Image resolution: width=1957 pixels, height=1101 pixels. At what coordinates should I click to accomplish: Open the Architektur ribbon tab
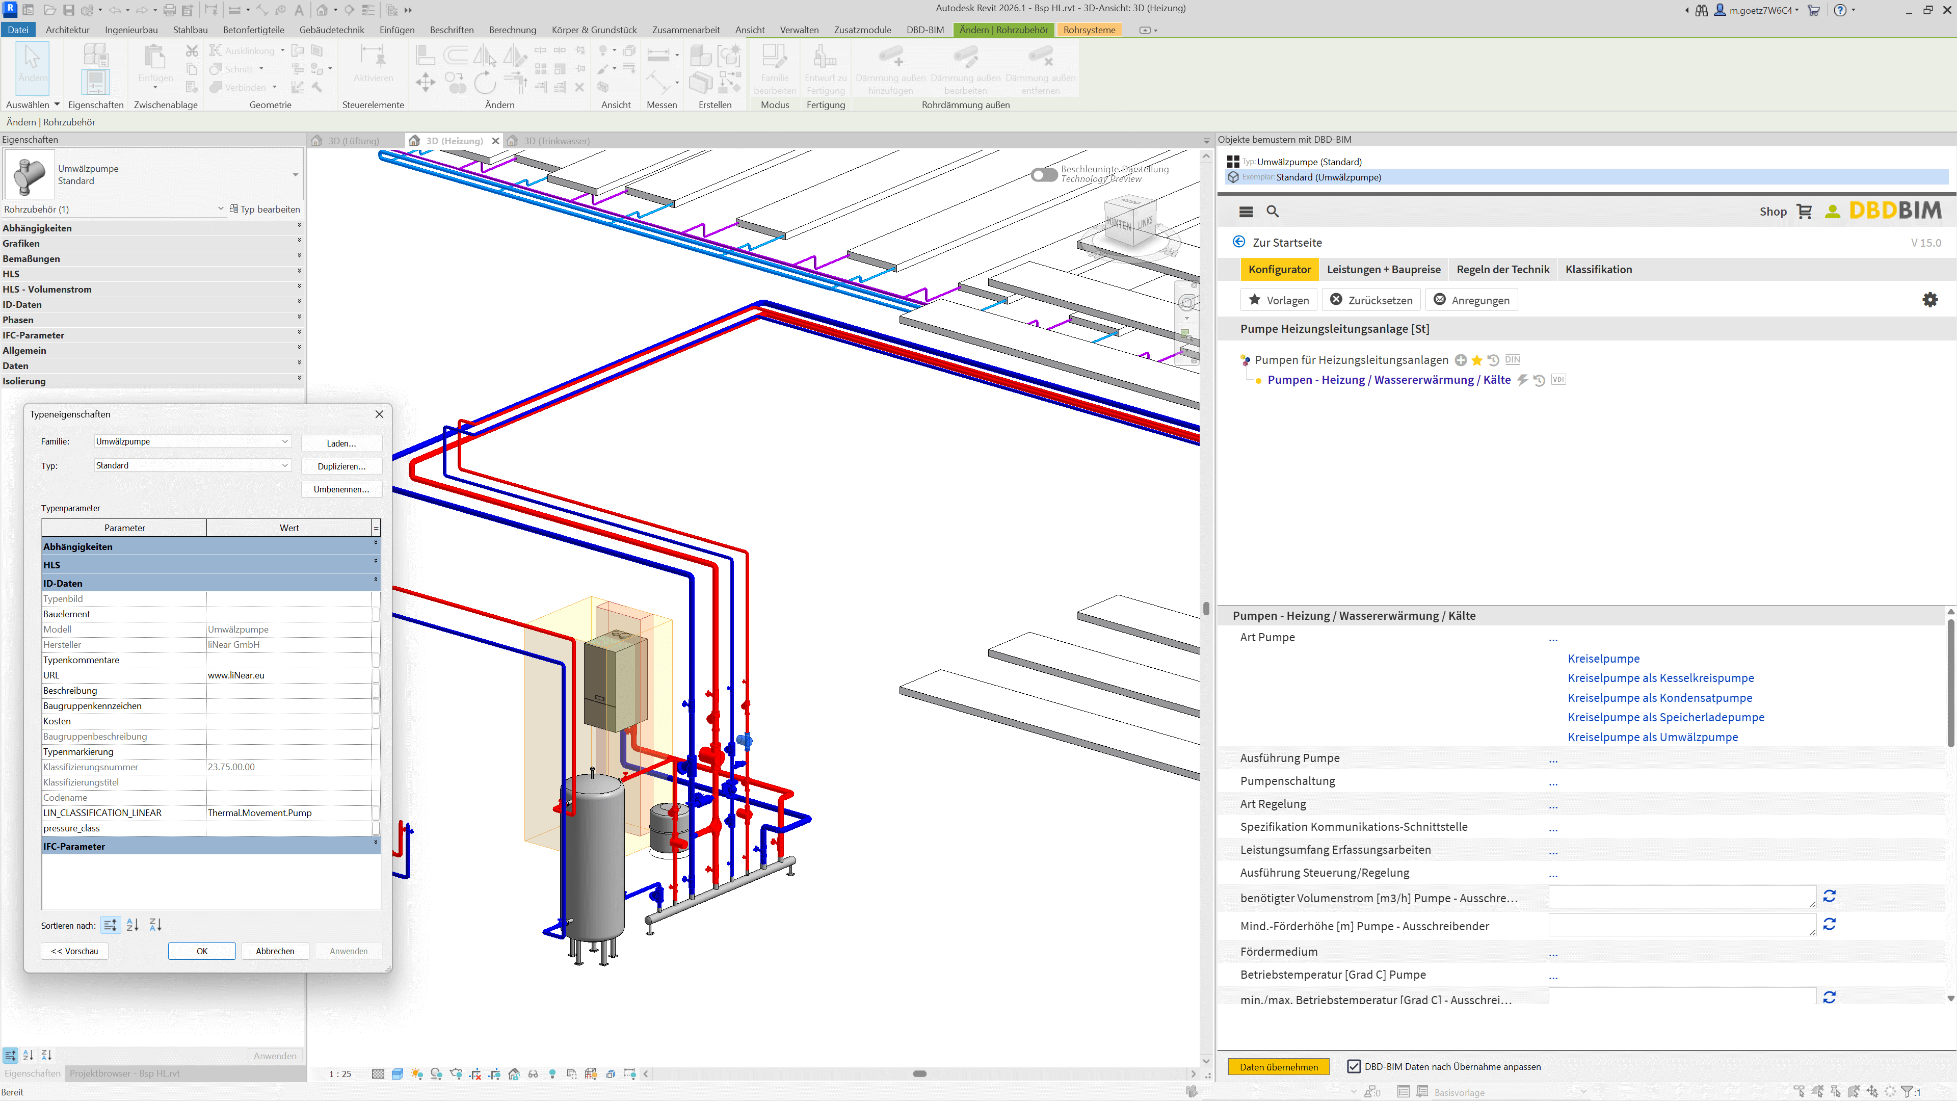pos(68,30)
